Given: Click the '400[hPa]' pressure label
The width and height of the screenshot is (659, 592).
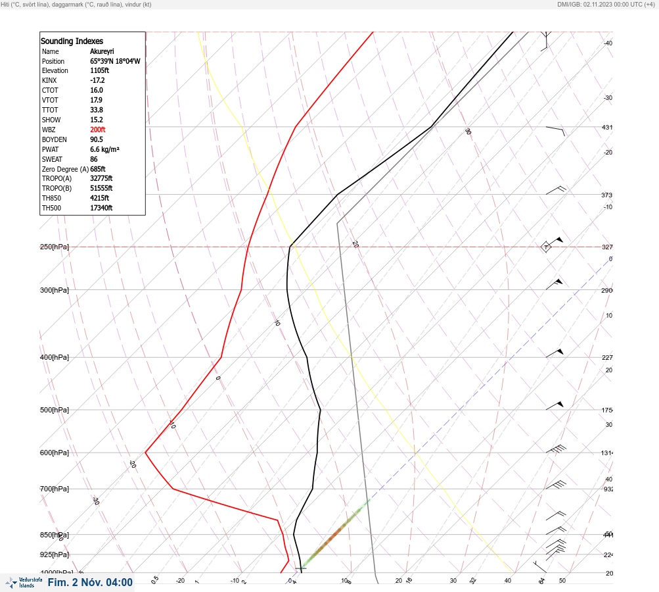Looking at the screenshot, I should pos(55,357).
